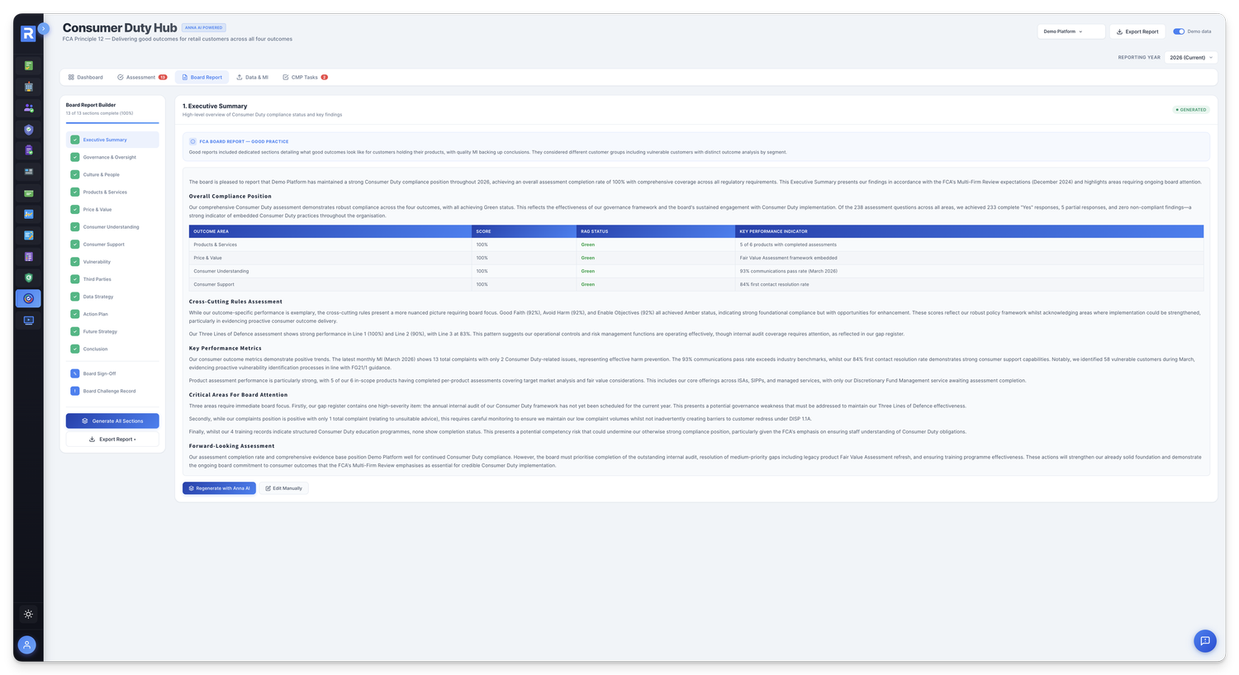Click the R logo in the sidebar
Viewport: 1239px width, 675px height.
click(x=28, y=33)
